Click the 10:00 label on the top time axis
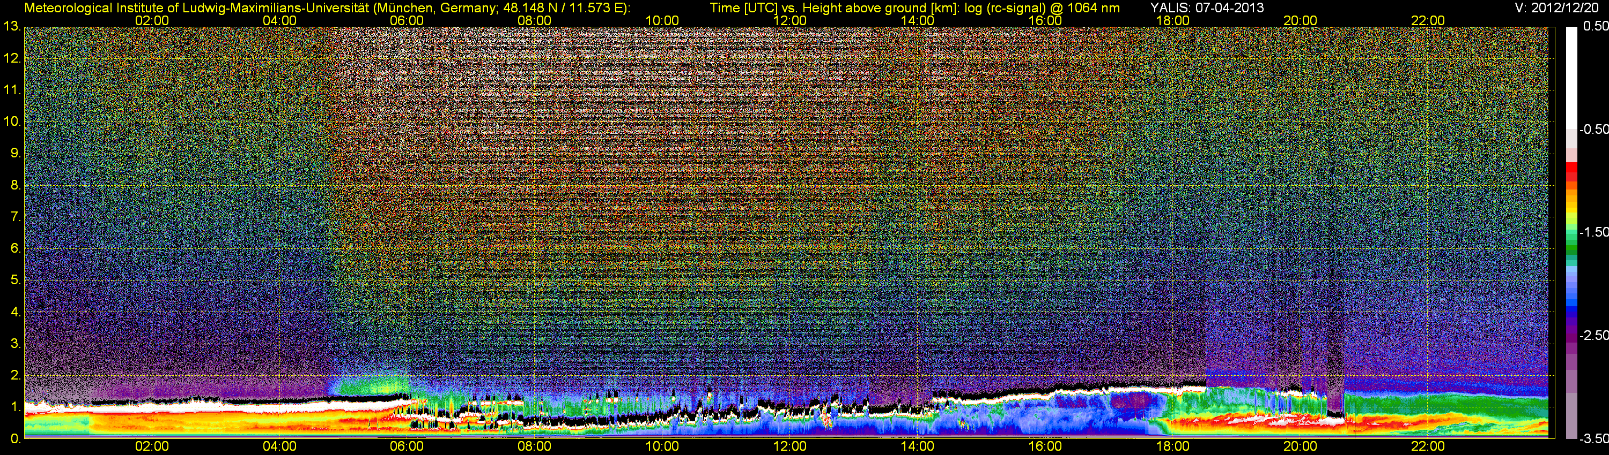This screenshot has width=1609, height=455. [x=662, y=20]
